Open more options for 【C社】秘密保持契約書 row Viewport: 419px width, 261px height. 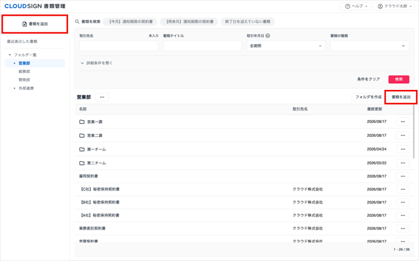click(403, 189)
